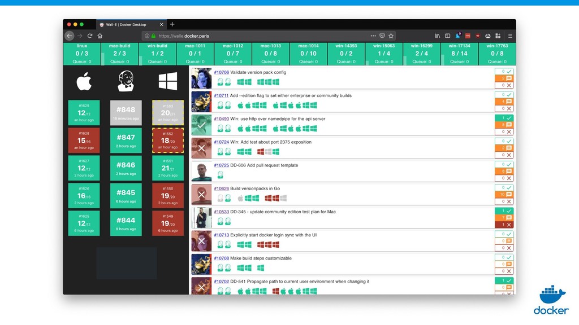Viewport: 579px width, 325px height.
Task: Open Jenkins build tile #847
Action: (126, 140)
